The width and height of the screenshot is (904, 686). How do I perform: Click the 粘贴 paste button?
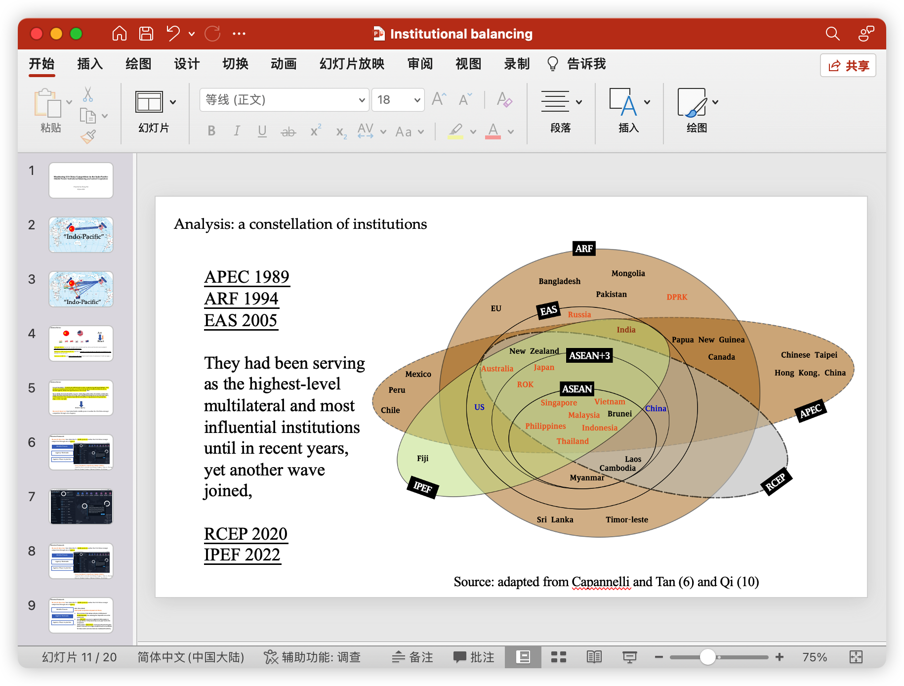[48, 111]
